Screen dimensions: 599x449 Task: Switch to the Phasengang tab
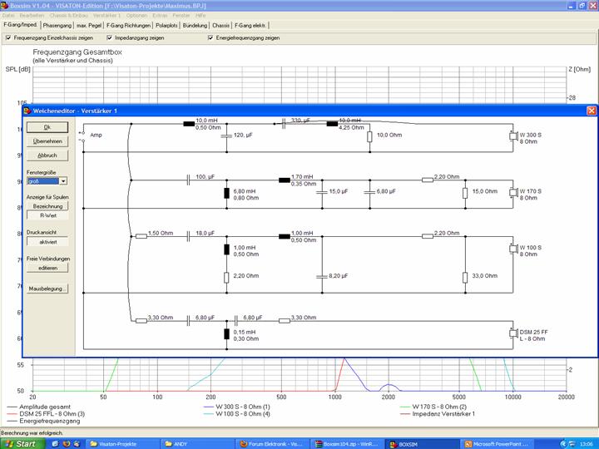(57, 26)
